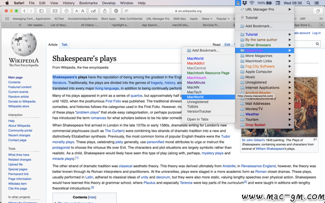Open the Develop menu
This screenshot has height=203, width=325.
[x=109, y=3]
